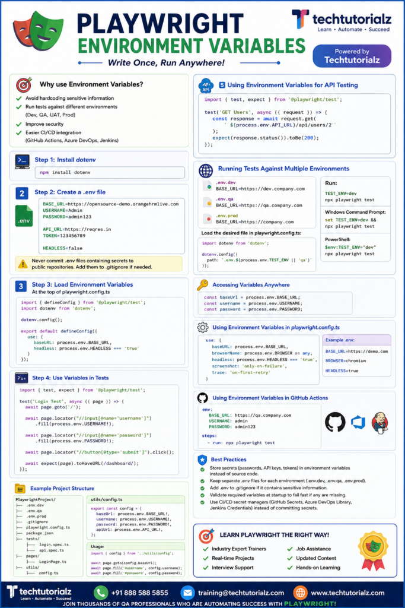Click the Azure DevOps logo
Viewport: 405px width, 608px height.
358,422
